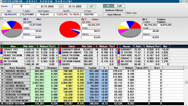Click YAPI KRE in Kurum table
This screenshot has height=106, width=188.
click(126, 55)
